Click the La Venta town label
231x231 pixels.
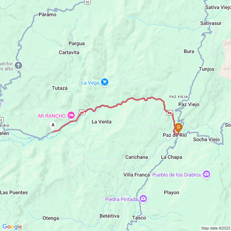pyautogui.click(x=101, y=122)
